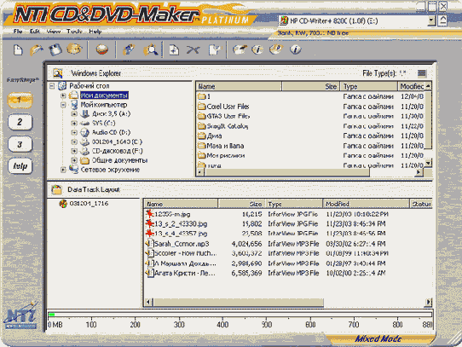This screenshot has width=462, height=347.
Task: Click the page icon after the X
Action: coord(215,49)
